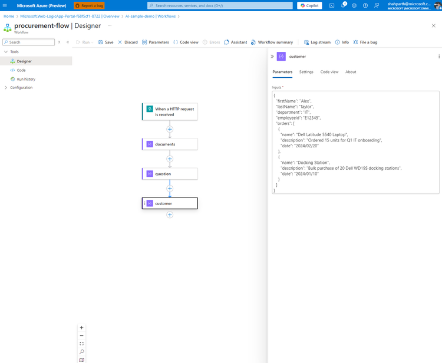
Task: Click File a bug
Action: click(x=365, y=42)
